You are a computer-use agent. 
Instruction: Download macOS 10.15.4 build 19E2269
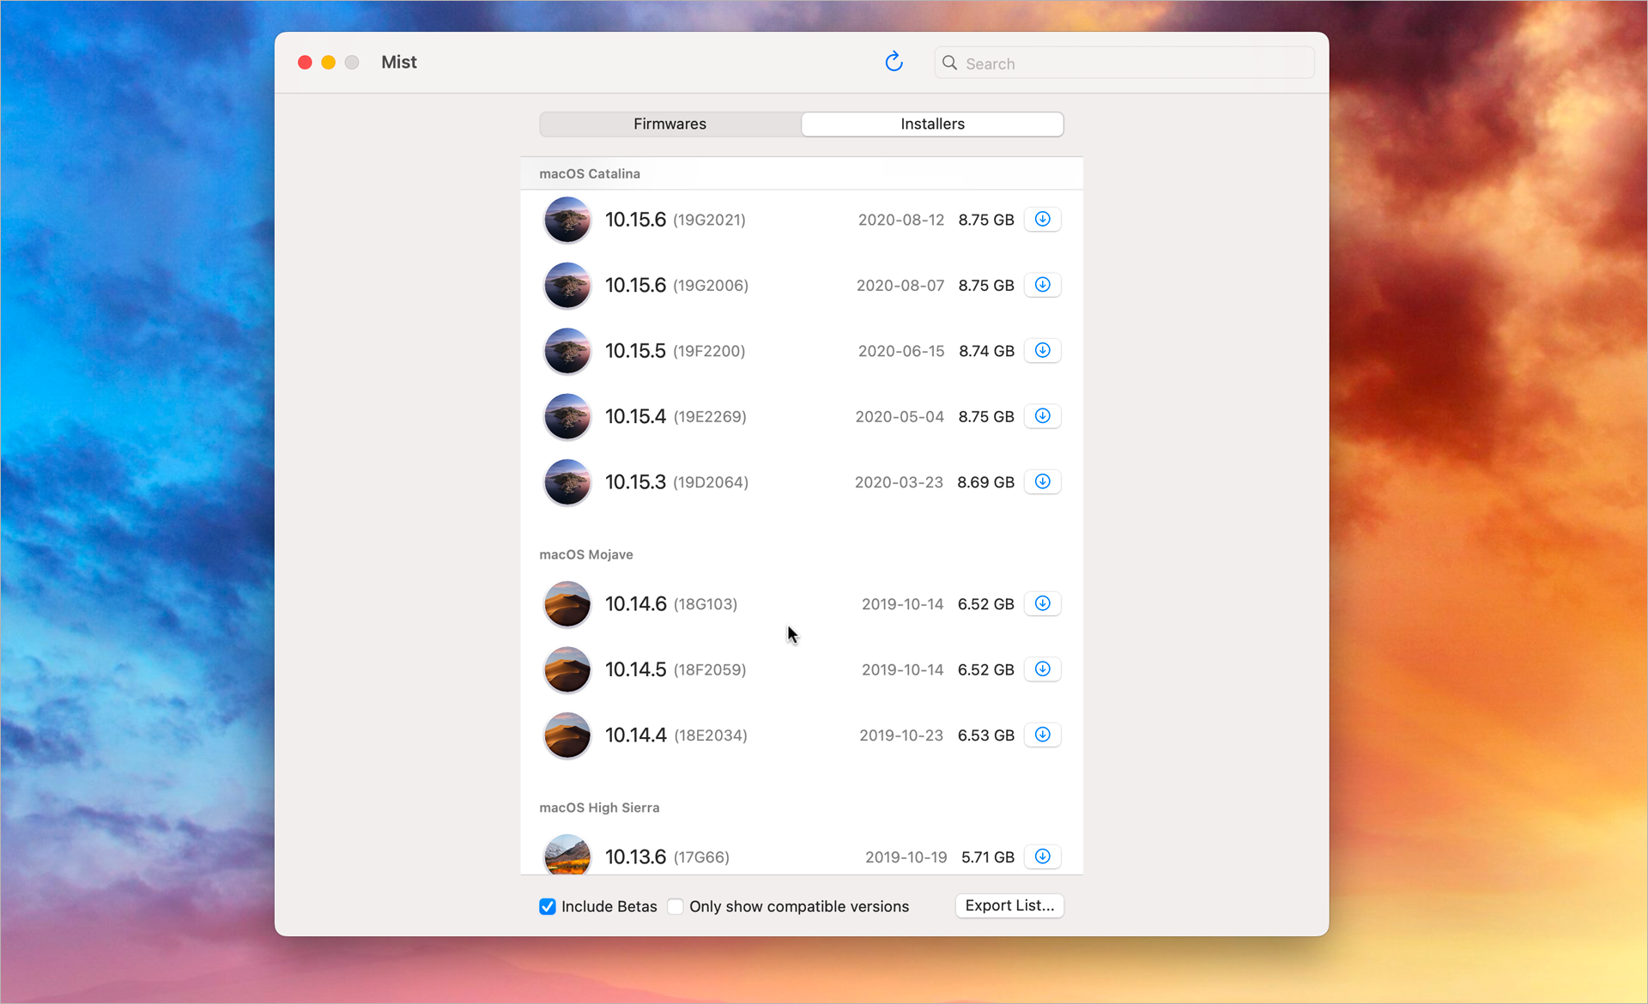click(x=1042, y=415)
